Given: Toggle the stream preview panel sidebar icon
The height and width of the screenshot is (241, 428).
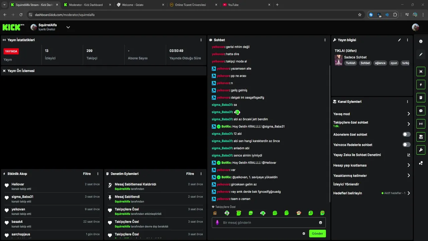Looking at the screenshot, I should tap(421, 71).
